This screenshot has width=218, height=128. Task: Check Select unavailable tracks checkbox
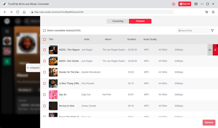click(x=44, y=31)
